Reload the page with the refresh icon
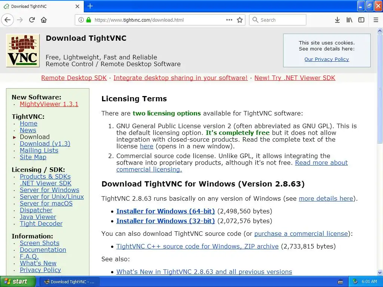 pyautogui.click(x=32, y=20)
